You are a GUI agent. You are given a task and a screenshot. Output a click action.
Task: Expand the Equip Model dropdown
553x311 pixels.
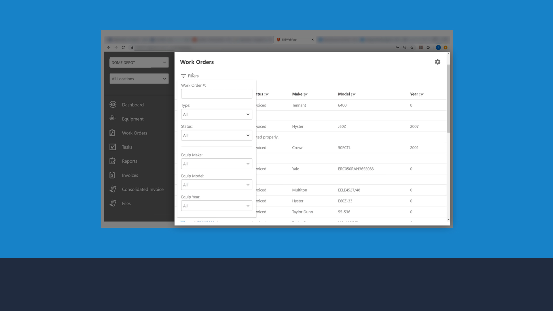coord(217,185)
